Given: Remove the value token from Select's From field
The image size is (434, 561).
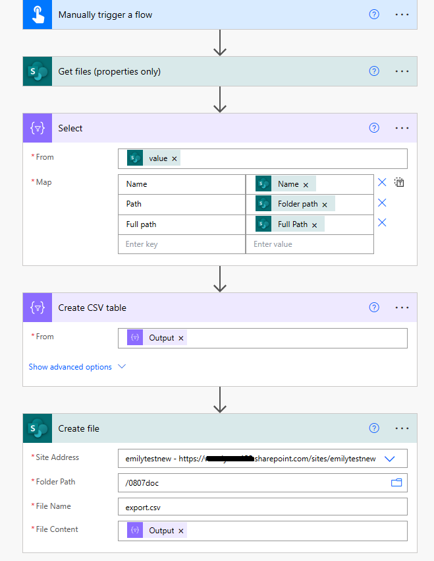Looking at the screenshot, I should (x=174, y=158).
